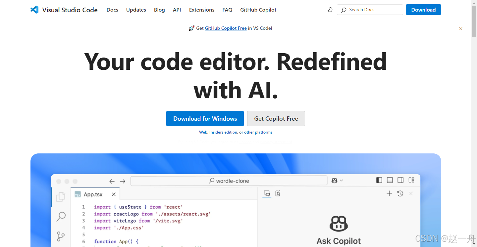Click the plus new chat icon
The height and width of the screenshot is (247, 477).
(390, 193)
